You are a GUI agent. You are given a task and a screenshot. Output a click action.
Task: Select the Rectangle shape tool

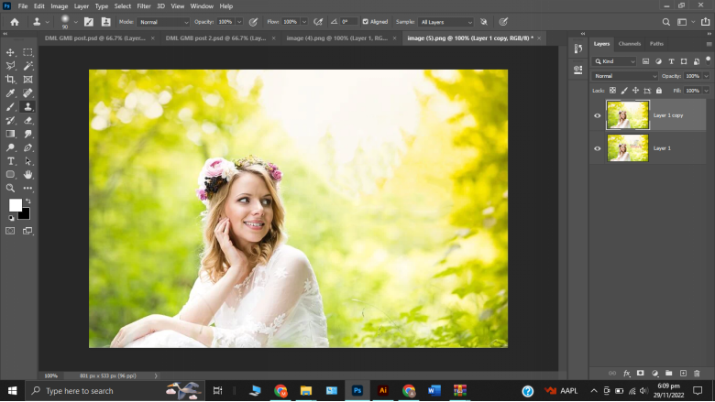[10, 174]
